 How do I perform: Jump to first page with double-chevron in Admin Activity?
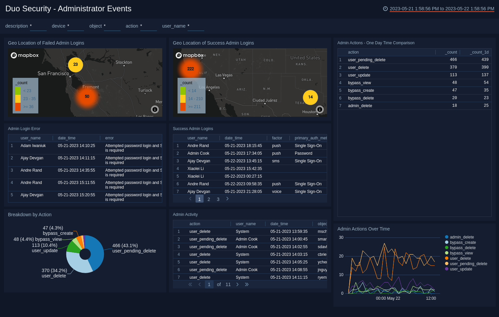pos(190,284)
